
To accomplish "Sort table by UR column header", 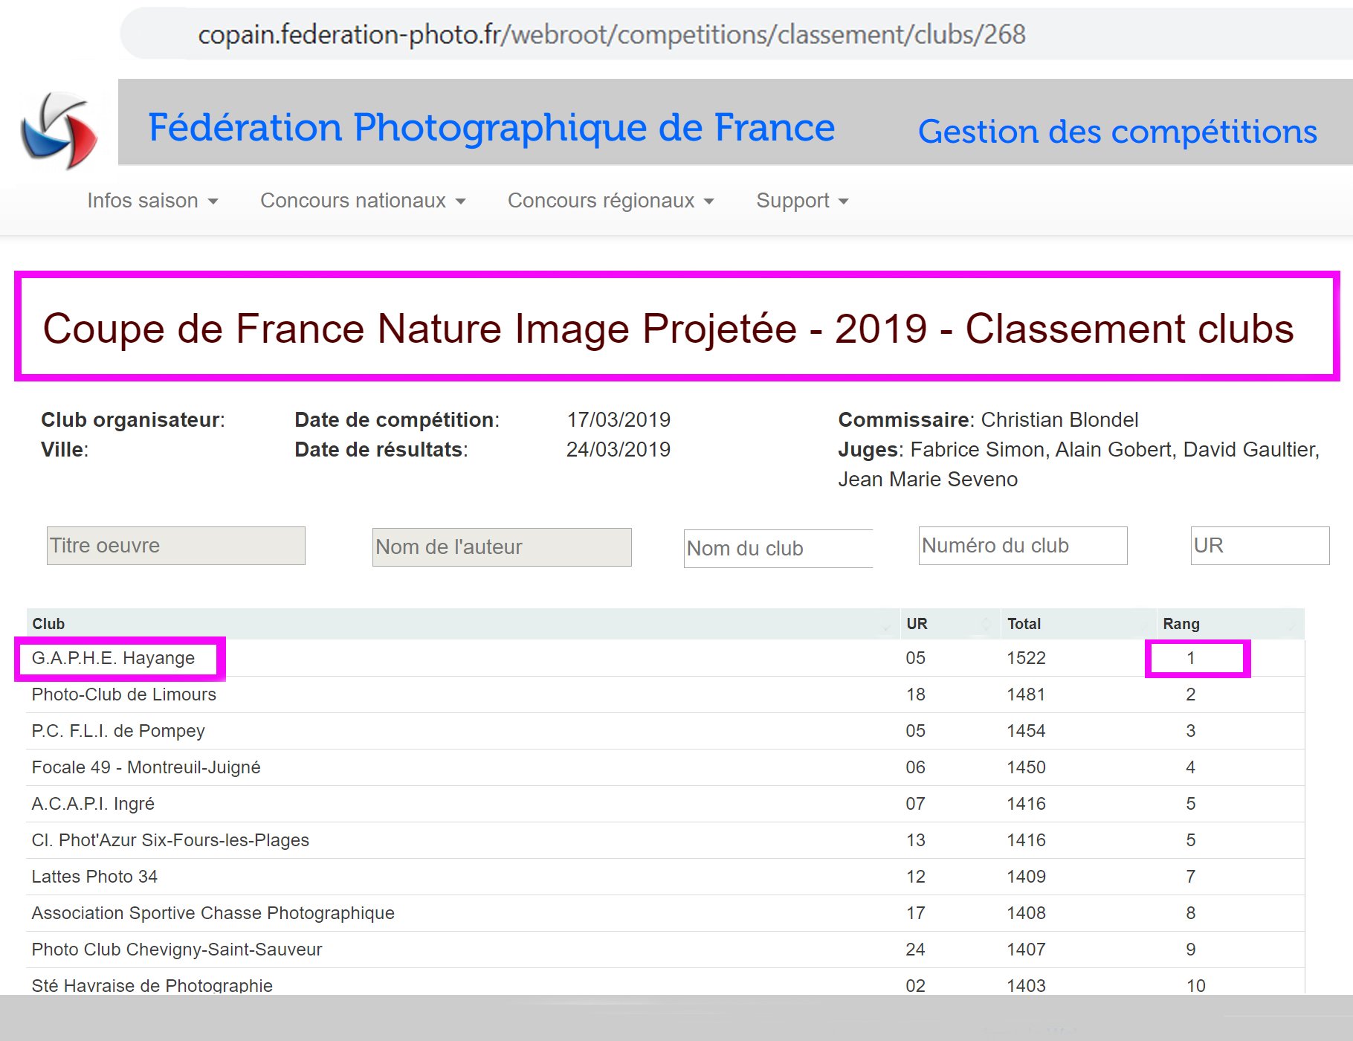I will point(917,624).
